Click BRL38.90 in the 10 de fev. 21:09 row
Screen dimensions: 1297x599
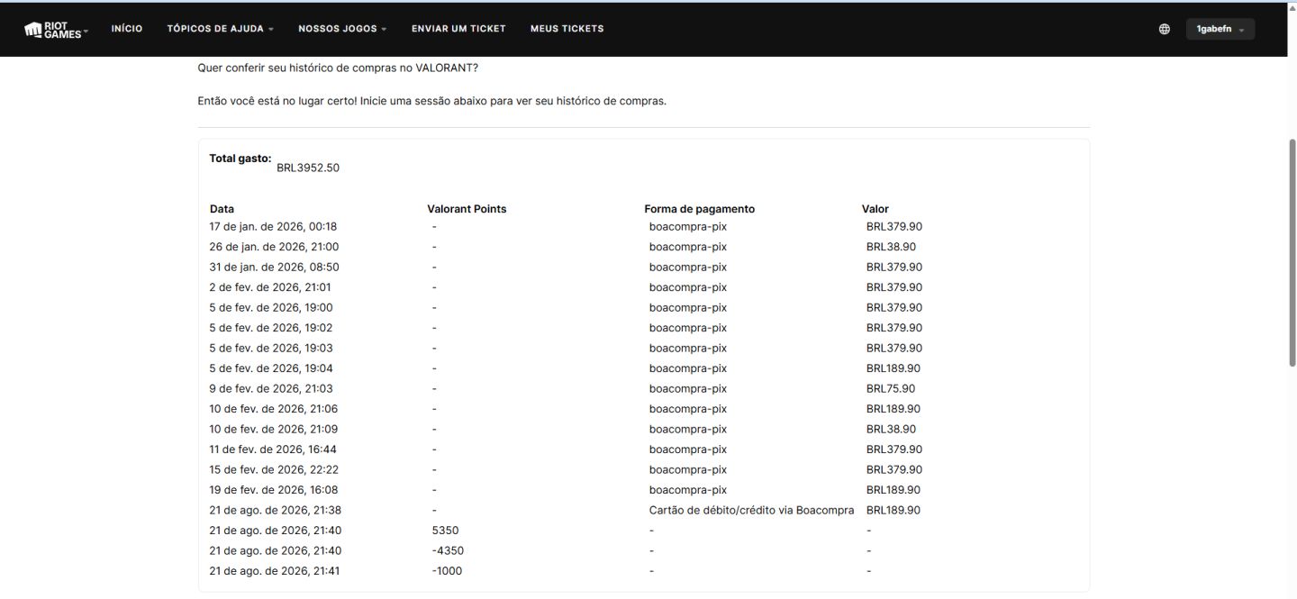tap(891, 430)
